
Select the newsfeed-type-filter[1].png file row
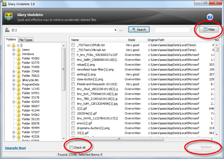142,69
